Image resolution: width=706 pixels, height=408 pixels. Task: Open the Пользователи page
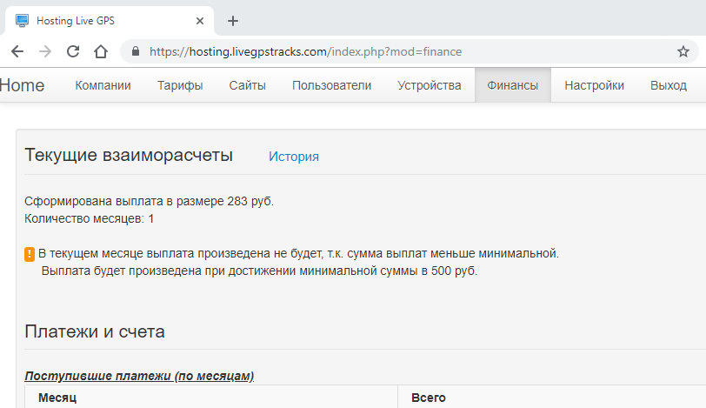click(331, 85)
